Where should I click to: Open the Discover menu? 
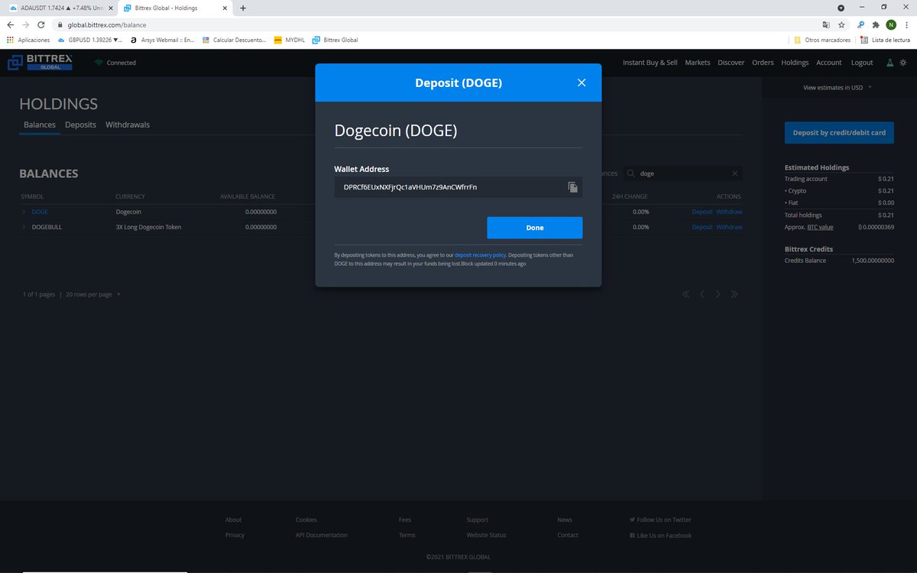(731, 63)
